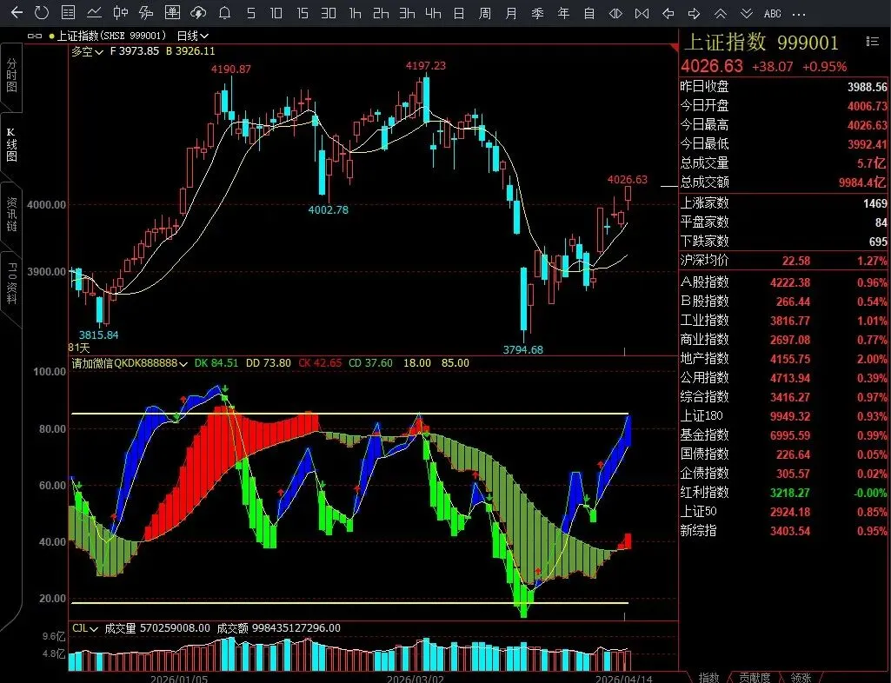Open the quote list icon
Viewport: 891px width, 683px height.
(68, 12)
